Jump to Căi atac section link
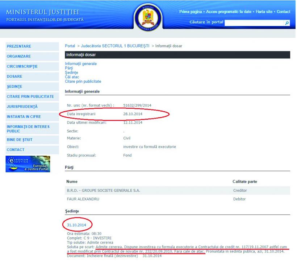The height and width of the screenshot is (268, 297). click(x=72, y=77)
